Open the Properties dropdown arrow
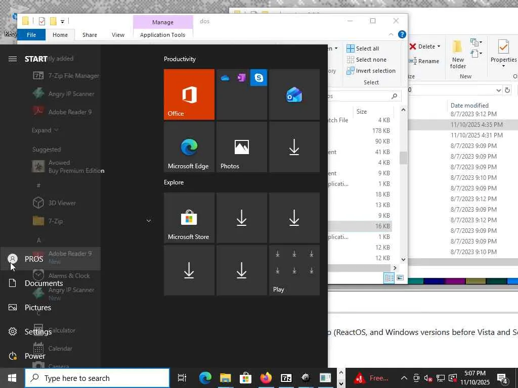 pyautogui.click(x=503, y=66)
